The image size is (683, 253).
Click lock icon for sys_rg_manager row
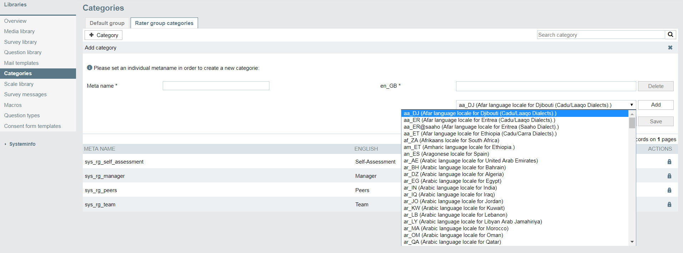[669, 176]
